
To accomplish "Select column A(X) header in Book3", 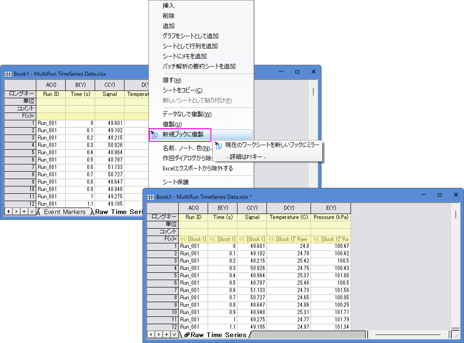I will (x=193, y=208).
